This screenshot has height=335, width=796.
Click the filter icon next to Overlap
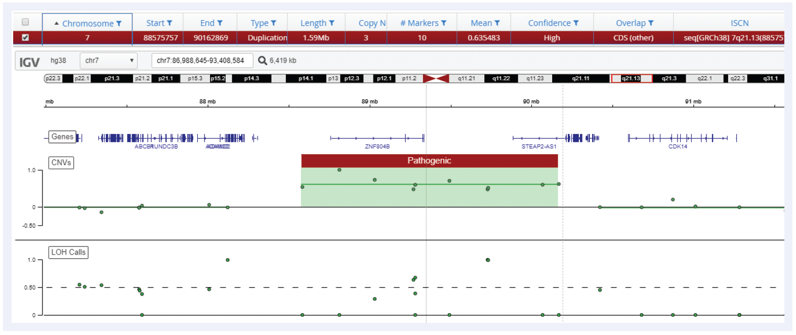[x=651, y=23]
